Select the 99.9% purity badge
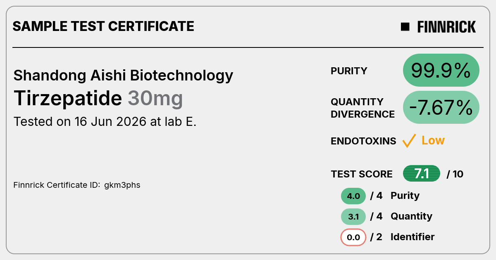The height and width of the screenshot is (260, 496). (x=441, y=71)
